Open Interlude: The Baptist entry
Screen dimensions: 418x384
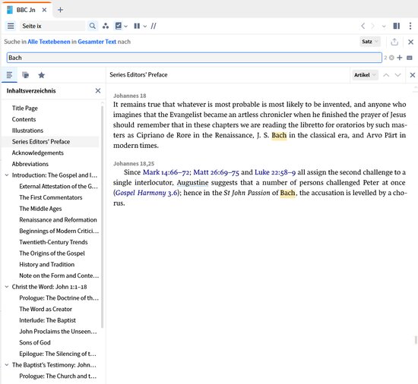[x=47, y=320]
